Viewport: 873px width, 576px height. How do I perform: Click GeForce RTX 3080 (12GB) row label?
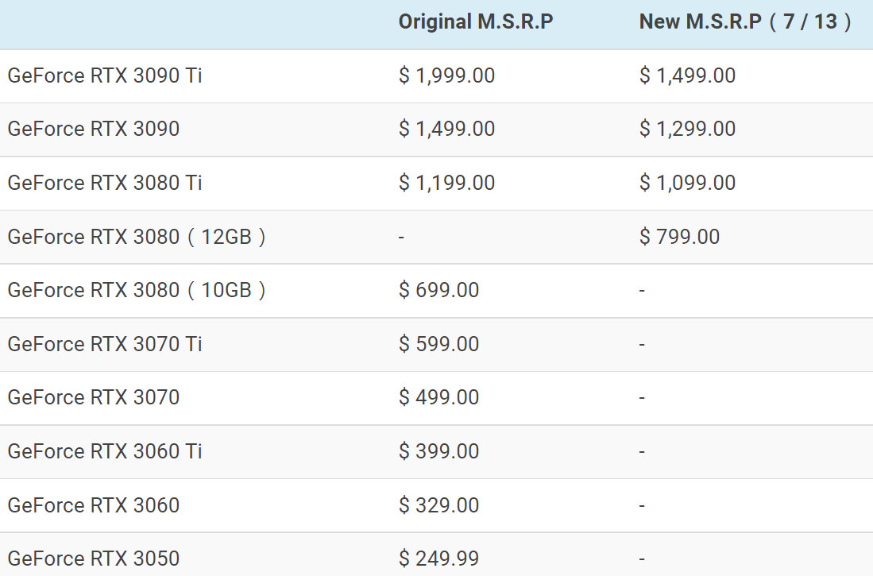(x=137, y=237)
